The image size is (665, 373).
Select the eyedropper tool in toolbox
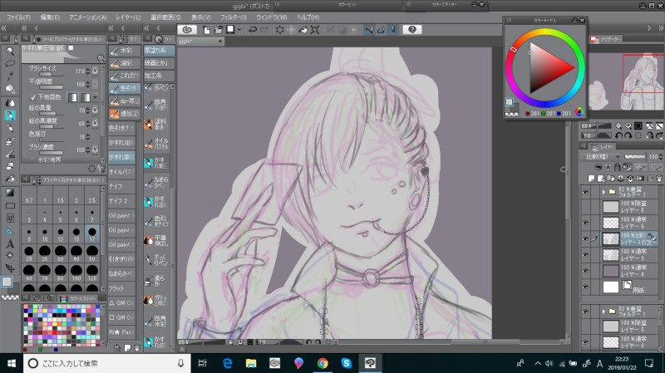pos(10,76)
